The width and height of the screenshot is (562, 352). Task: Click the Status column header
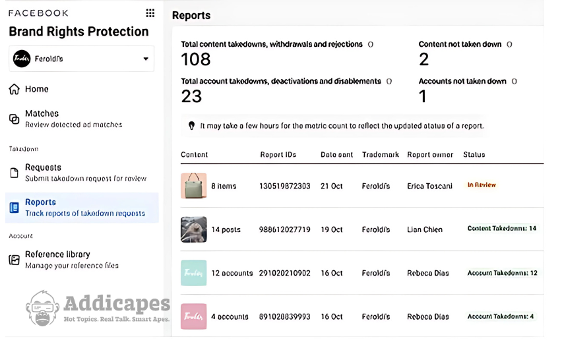tap(474, 155)
